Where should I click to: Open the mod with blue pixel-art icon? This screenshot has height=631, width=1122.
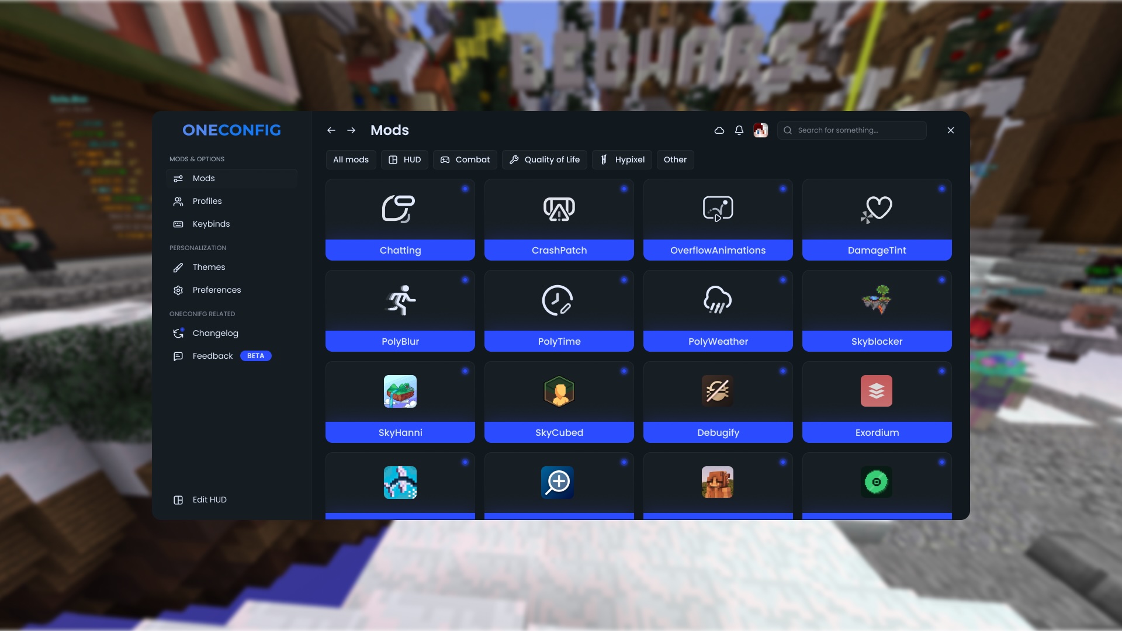(x=400, y=483)
